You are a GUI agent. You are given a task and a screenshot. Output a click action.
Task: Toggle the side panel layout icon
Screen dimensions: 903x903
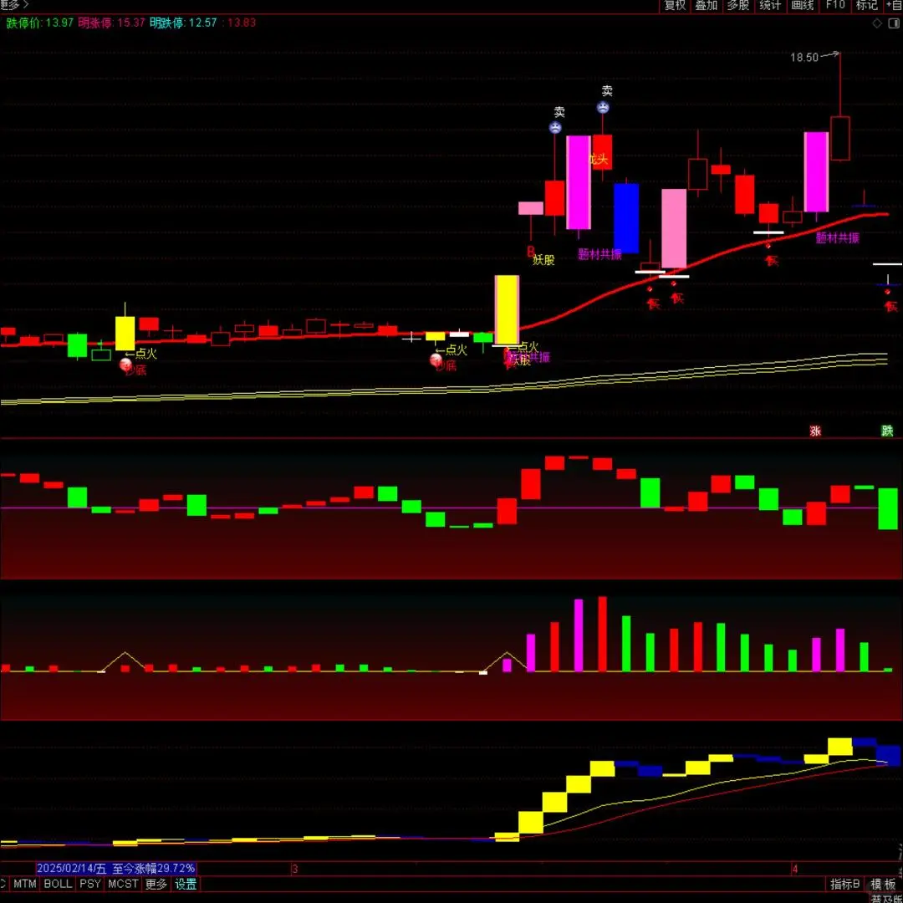(x=895, y=23)
